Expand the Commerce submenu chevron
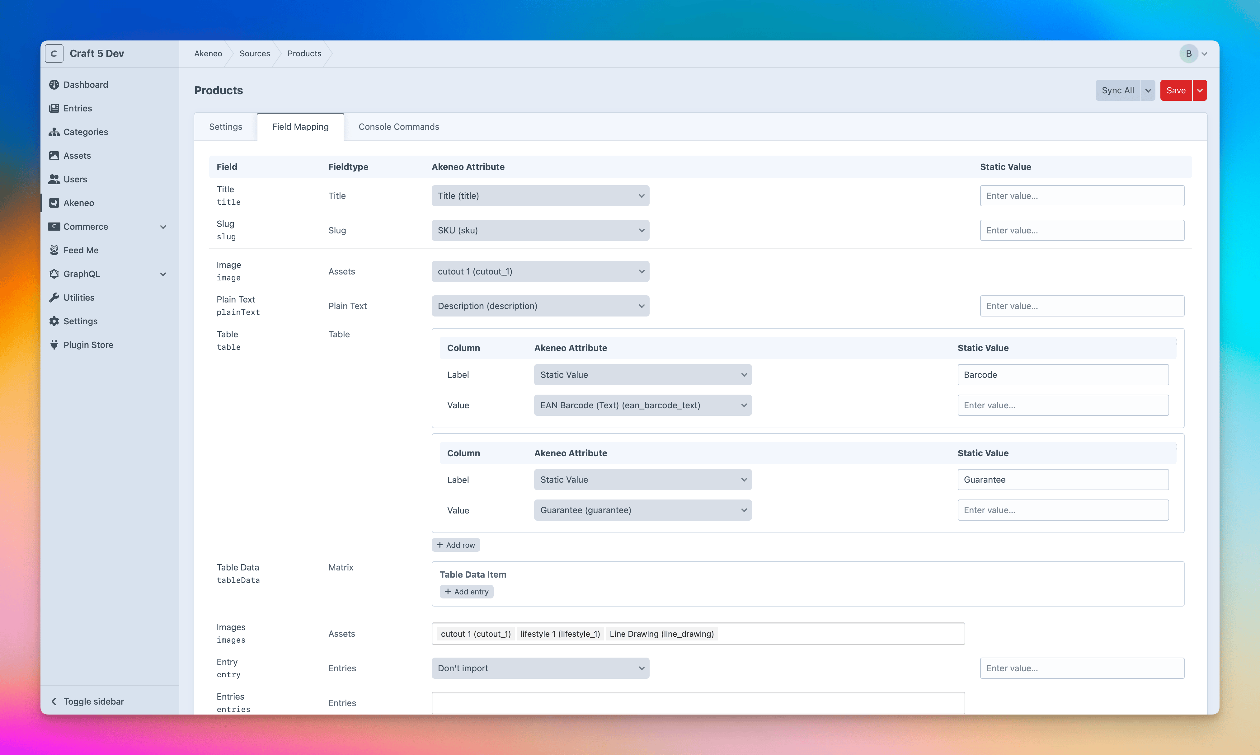The image size is (1260, 755). coord(163,227)
